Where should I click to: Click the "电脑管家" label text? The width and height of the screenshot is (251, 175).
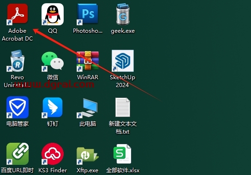click(x=18, y=124)
